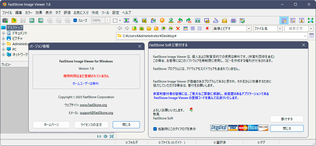Toggle the スムーズ checkbox
This screenshot has height=146, width=316.
coord(75,20)
